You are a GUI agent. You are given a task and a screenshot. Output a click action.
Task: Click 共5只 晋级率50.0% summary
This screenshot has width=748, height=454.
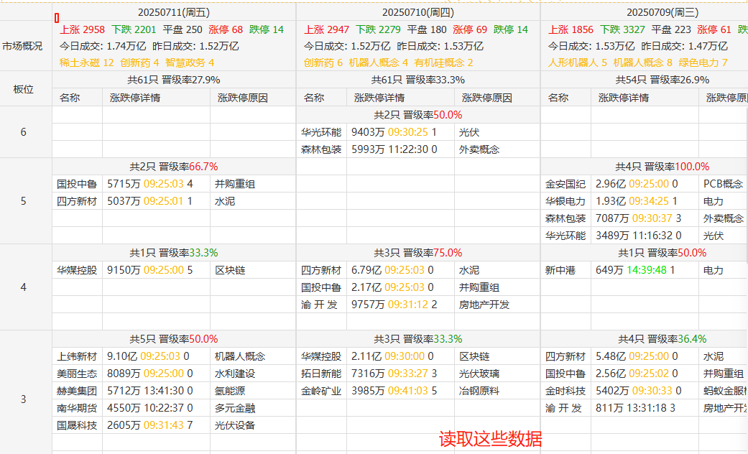pos(174,339)
